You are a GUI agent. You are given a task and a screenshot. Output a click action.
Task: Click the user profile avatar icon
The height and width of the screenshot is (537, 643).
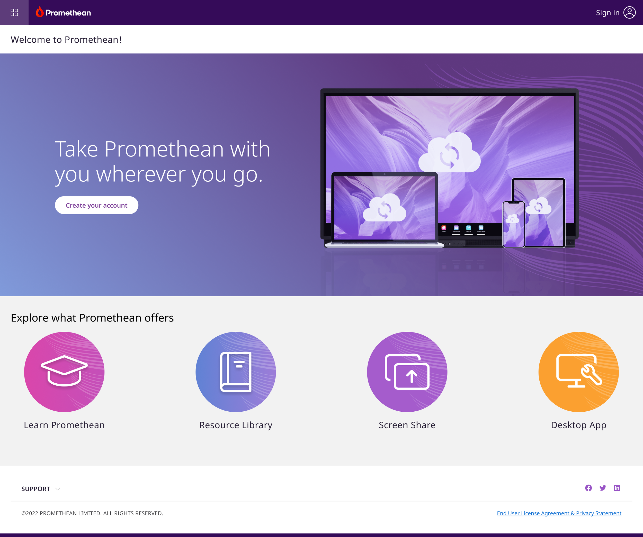tap(629, 13)
